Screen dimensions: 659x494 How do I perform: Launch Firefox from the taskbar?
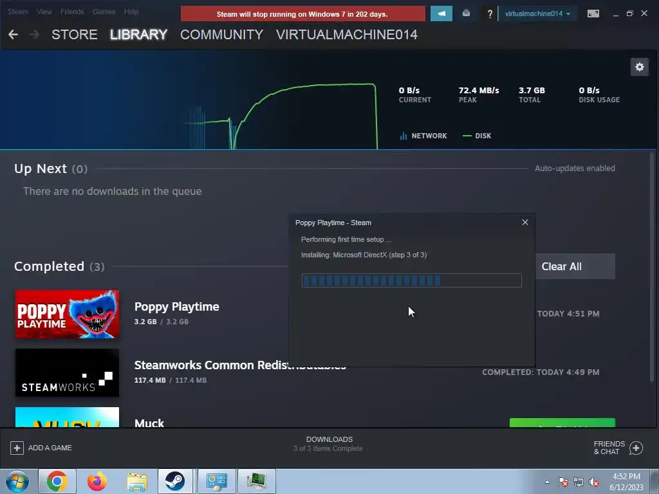97,481
